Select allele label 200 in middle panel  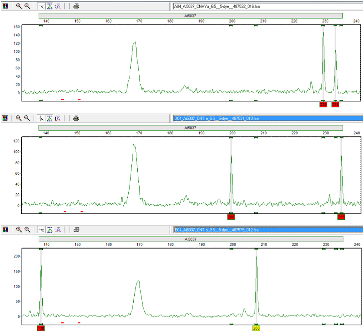(231, 217)
